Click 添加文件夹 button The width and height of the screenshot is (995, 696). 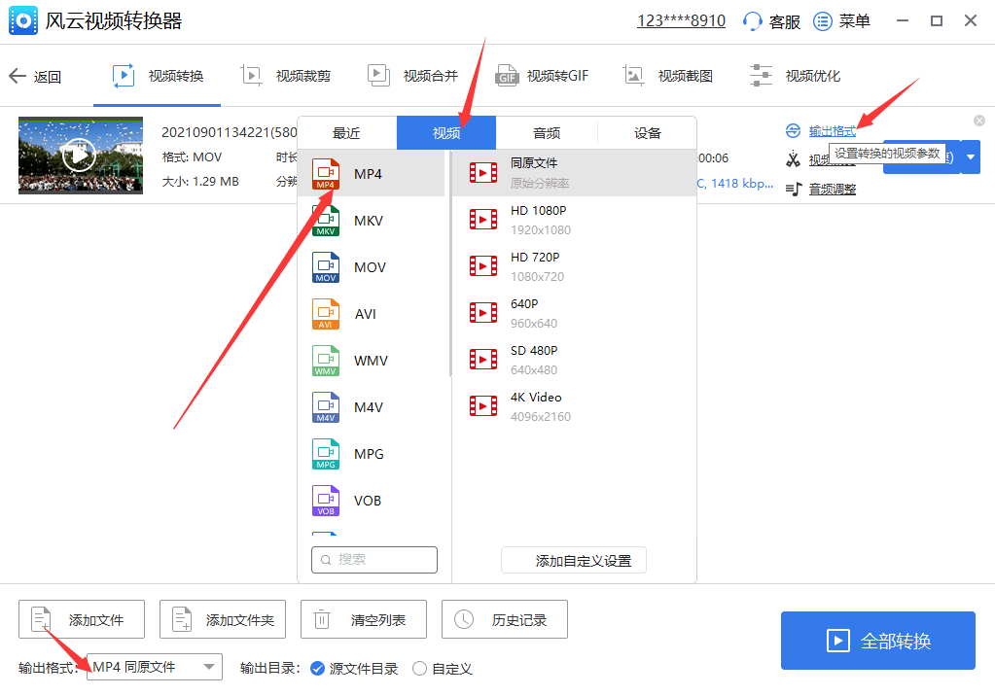point(223,619)
